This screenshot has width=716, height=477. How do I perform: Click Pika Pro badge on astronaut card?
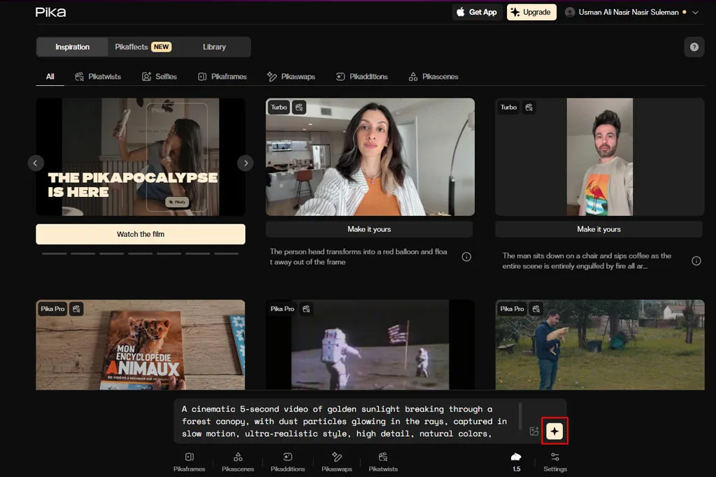click(x=282, y=309)
